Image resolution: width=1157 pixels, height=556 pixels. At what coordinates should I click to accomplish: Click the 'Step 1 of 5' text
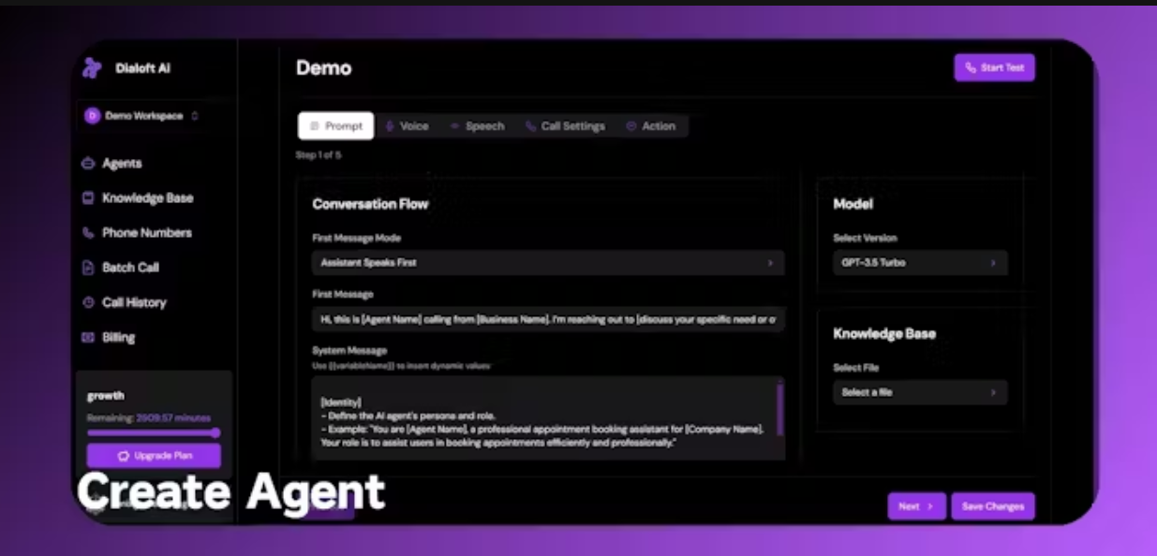tap(319, 155)
